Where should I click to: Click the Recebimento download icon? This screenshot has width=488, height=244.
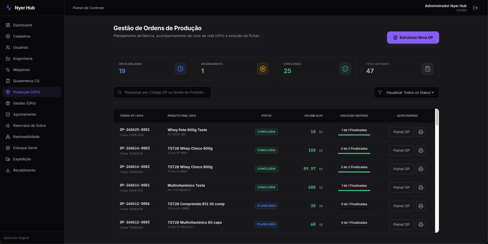pos(8,170)
